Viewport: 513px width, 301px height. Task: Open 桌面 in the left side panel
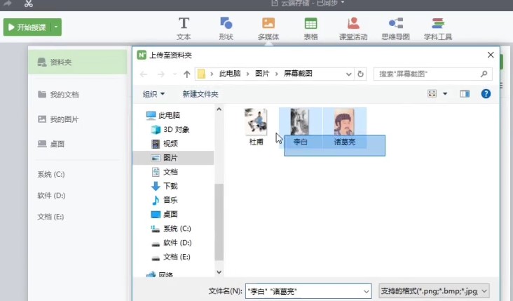click(x=51, y=144)
